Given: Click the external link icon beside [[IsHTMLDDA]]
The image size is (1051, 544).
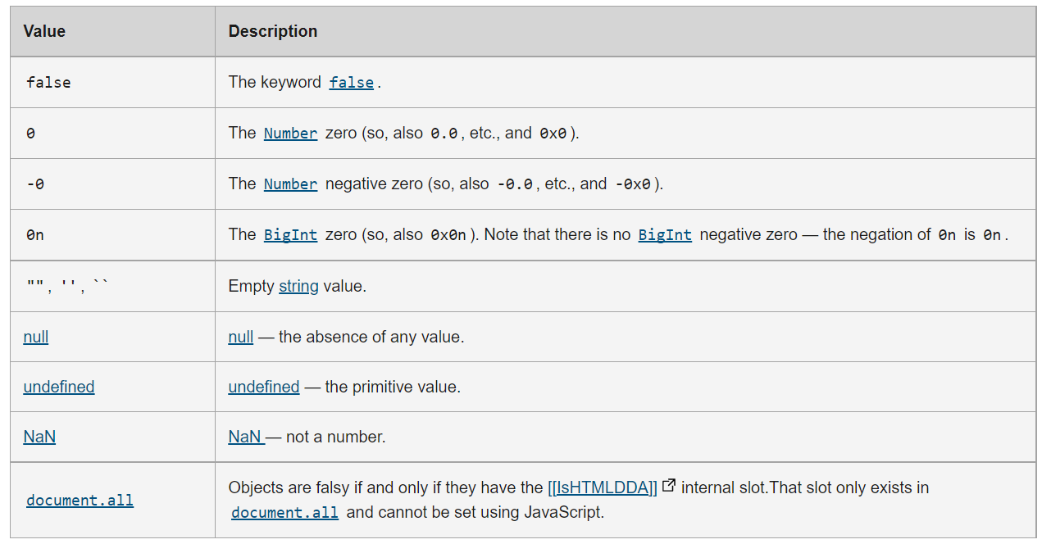Looking at the screenshot, I should 668,486.
